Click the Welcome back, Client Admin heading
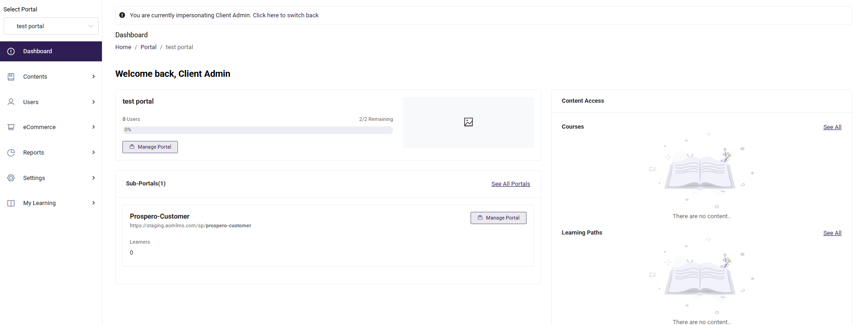This screenshot has height=325, width=856. point(172,74)
